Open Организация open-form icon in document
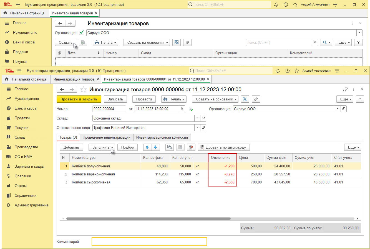This screenshot has height=249, width=370. coord(344,109)
